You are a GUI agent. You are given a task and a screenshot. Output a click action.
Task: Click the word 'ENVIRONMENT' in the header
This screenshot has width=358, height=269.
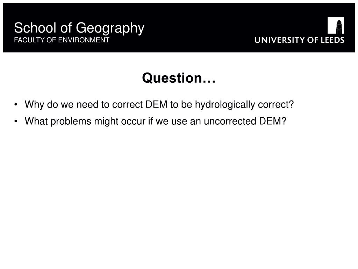(x=84, y=40)
